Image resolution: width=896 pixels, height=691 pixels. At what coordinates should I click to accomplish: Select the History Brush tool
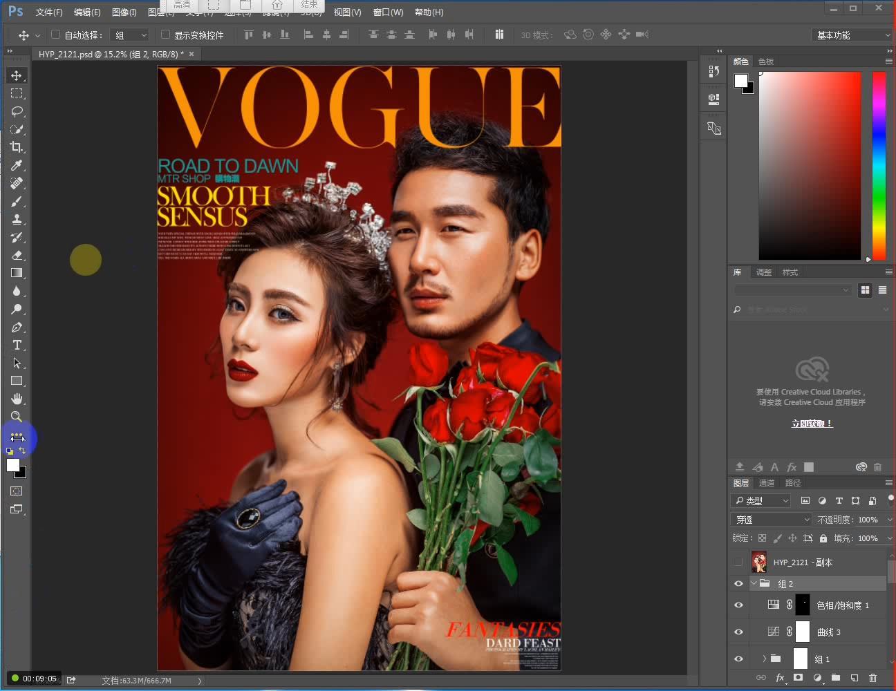[17, 237]
